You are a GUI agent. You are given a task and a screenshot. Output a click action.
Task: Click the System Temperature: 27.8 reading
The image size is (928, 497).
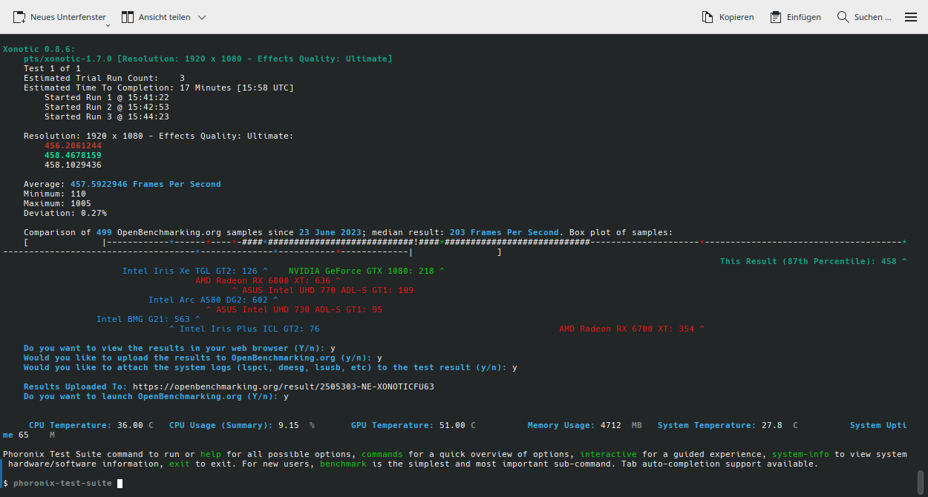728,425
